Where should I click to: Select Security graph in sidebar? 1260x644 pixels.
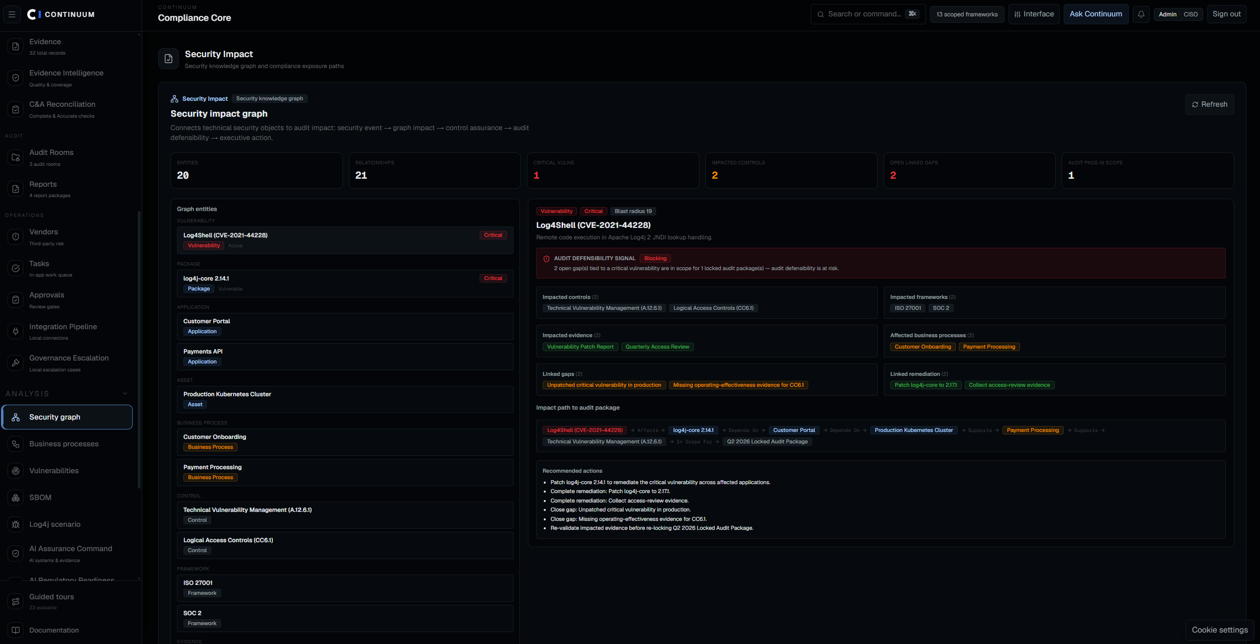(67, 417)
